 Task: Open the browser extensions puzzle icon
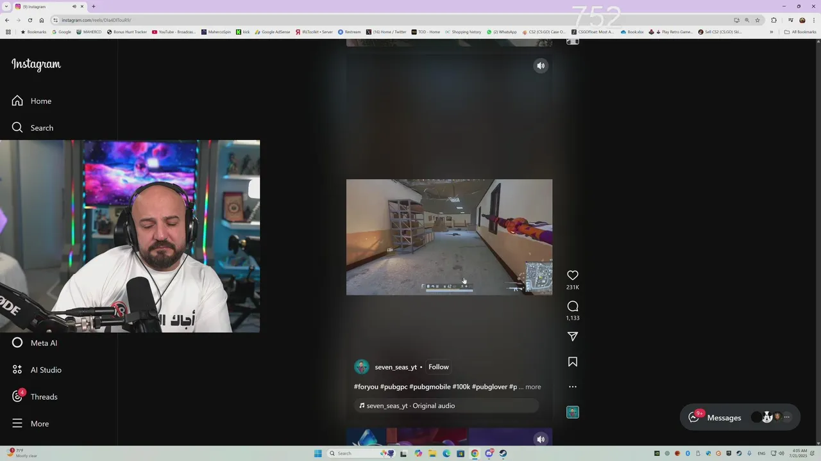(774, 20)
